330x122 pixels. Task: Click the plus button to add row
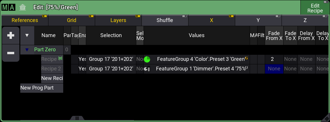point(11,35)
